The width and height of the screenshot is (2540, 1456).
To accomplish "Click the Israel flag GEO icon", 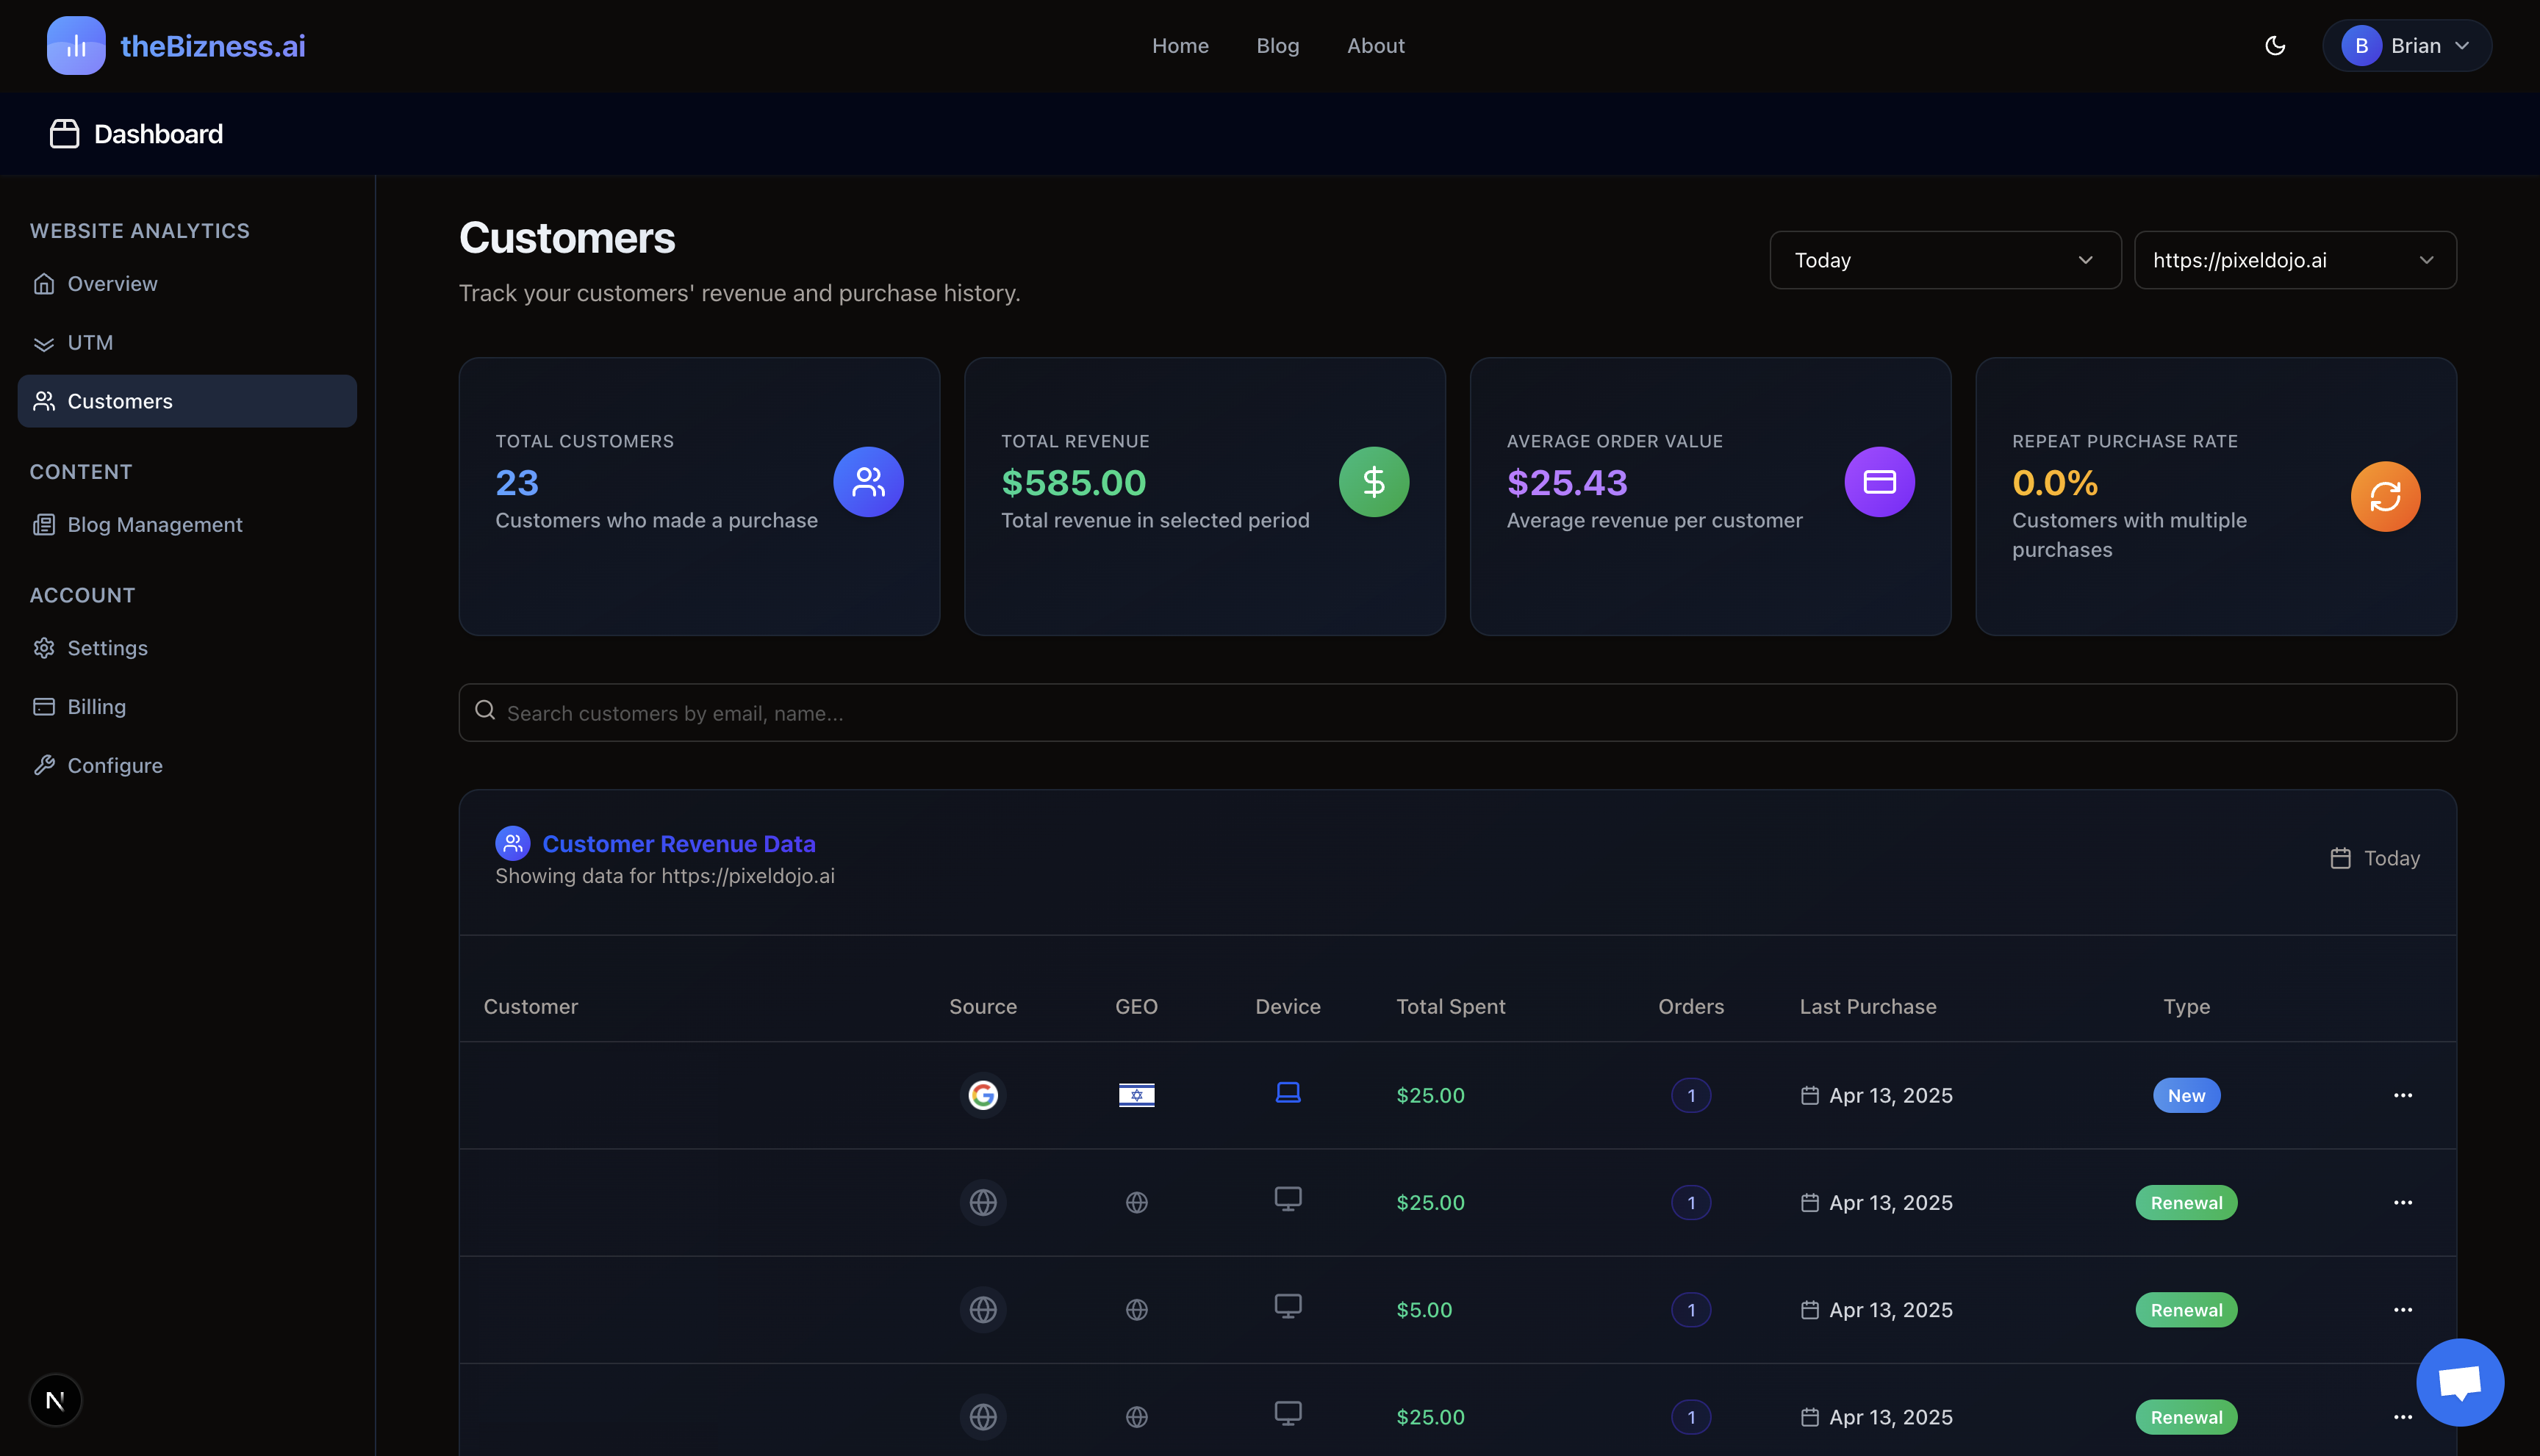I will [1136, 1095].
